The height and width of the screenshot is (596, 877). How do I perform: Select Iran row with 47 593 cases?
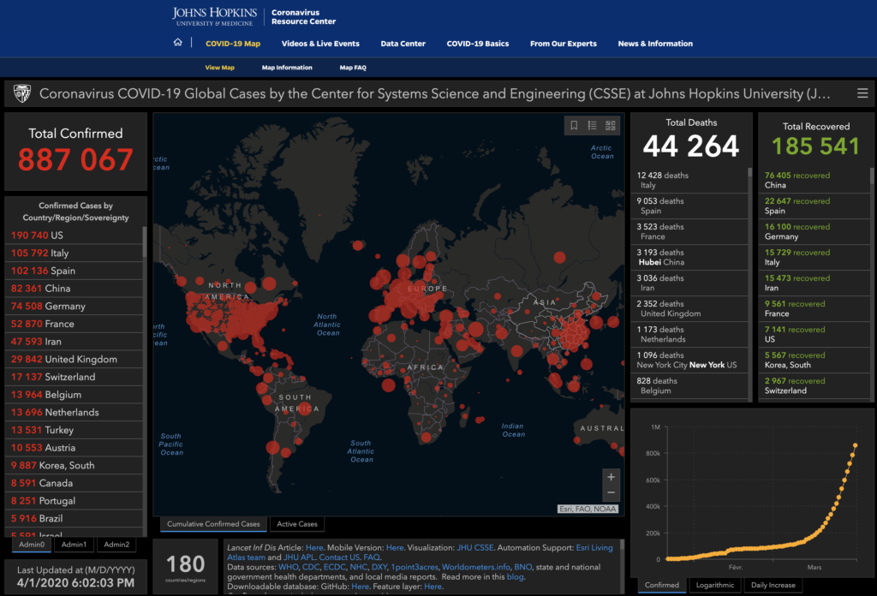(74, 342)
